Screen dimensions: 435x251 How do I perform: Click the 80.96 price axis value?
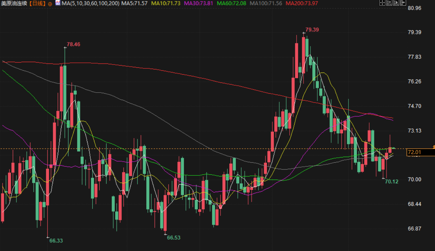coord(415,8)
